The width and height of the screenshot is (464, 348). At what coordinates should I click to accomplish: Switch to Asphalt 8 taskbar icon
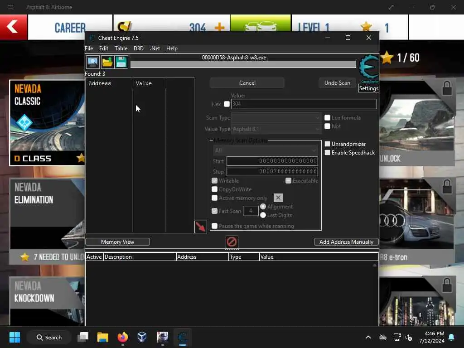pos(163,337)
